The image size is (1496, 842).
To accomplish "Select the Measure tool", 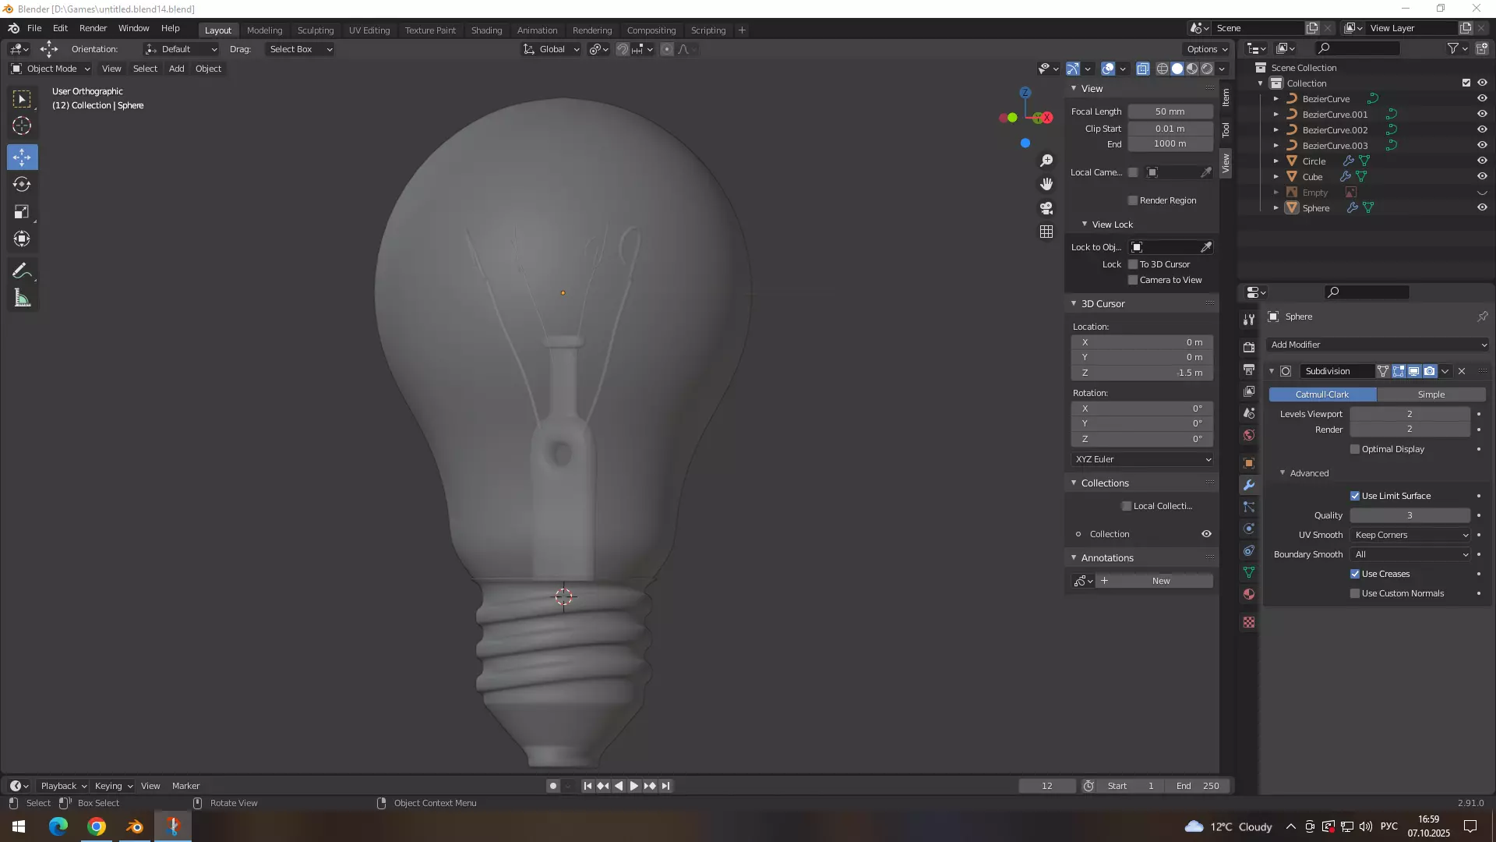I will click(22, 299).
